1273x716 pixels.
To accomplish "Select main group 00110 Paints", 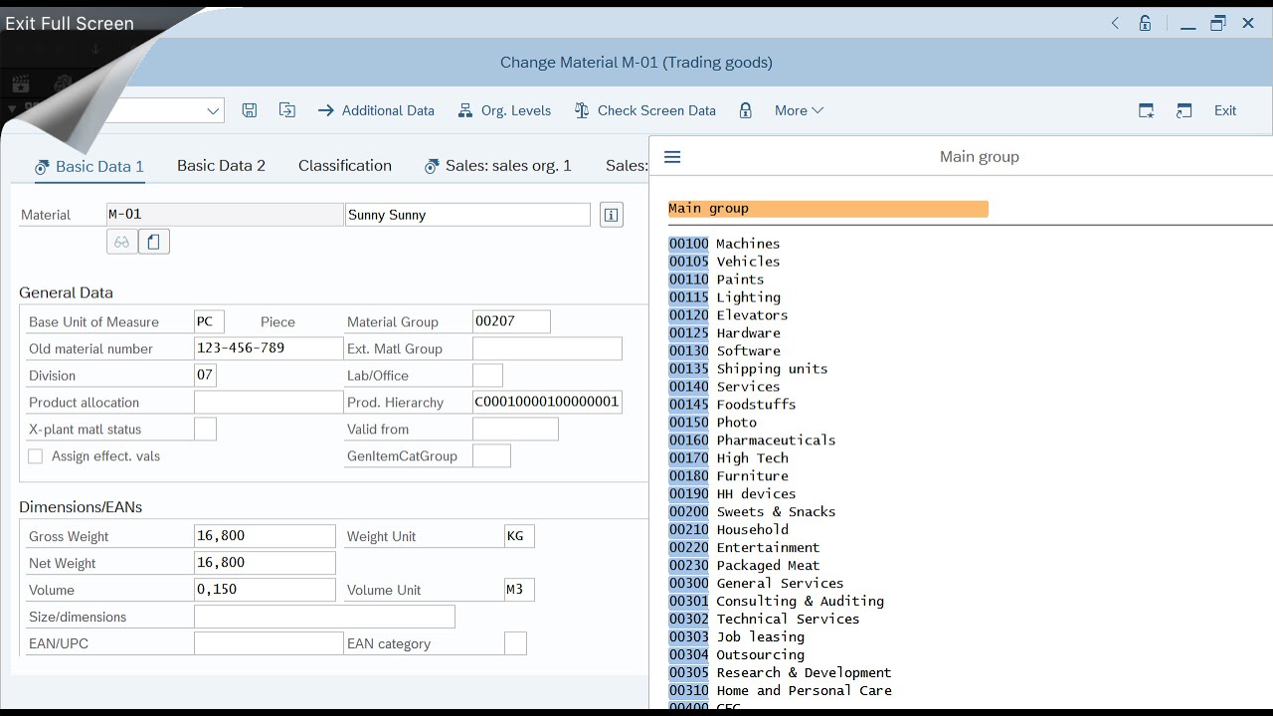I will pyautogui.click(x=716, y=279).
